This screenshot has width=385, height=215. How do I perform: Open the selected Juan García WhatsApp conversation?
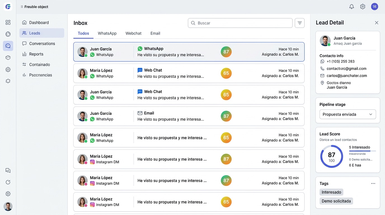pos(189,52)
